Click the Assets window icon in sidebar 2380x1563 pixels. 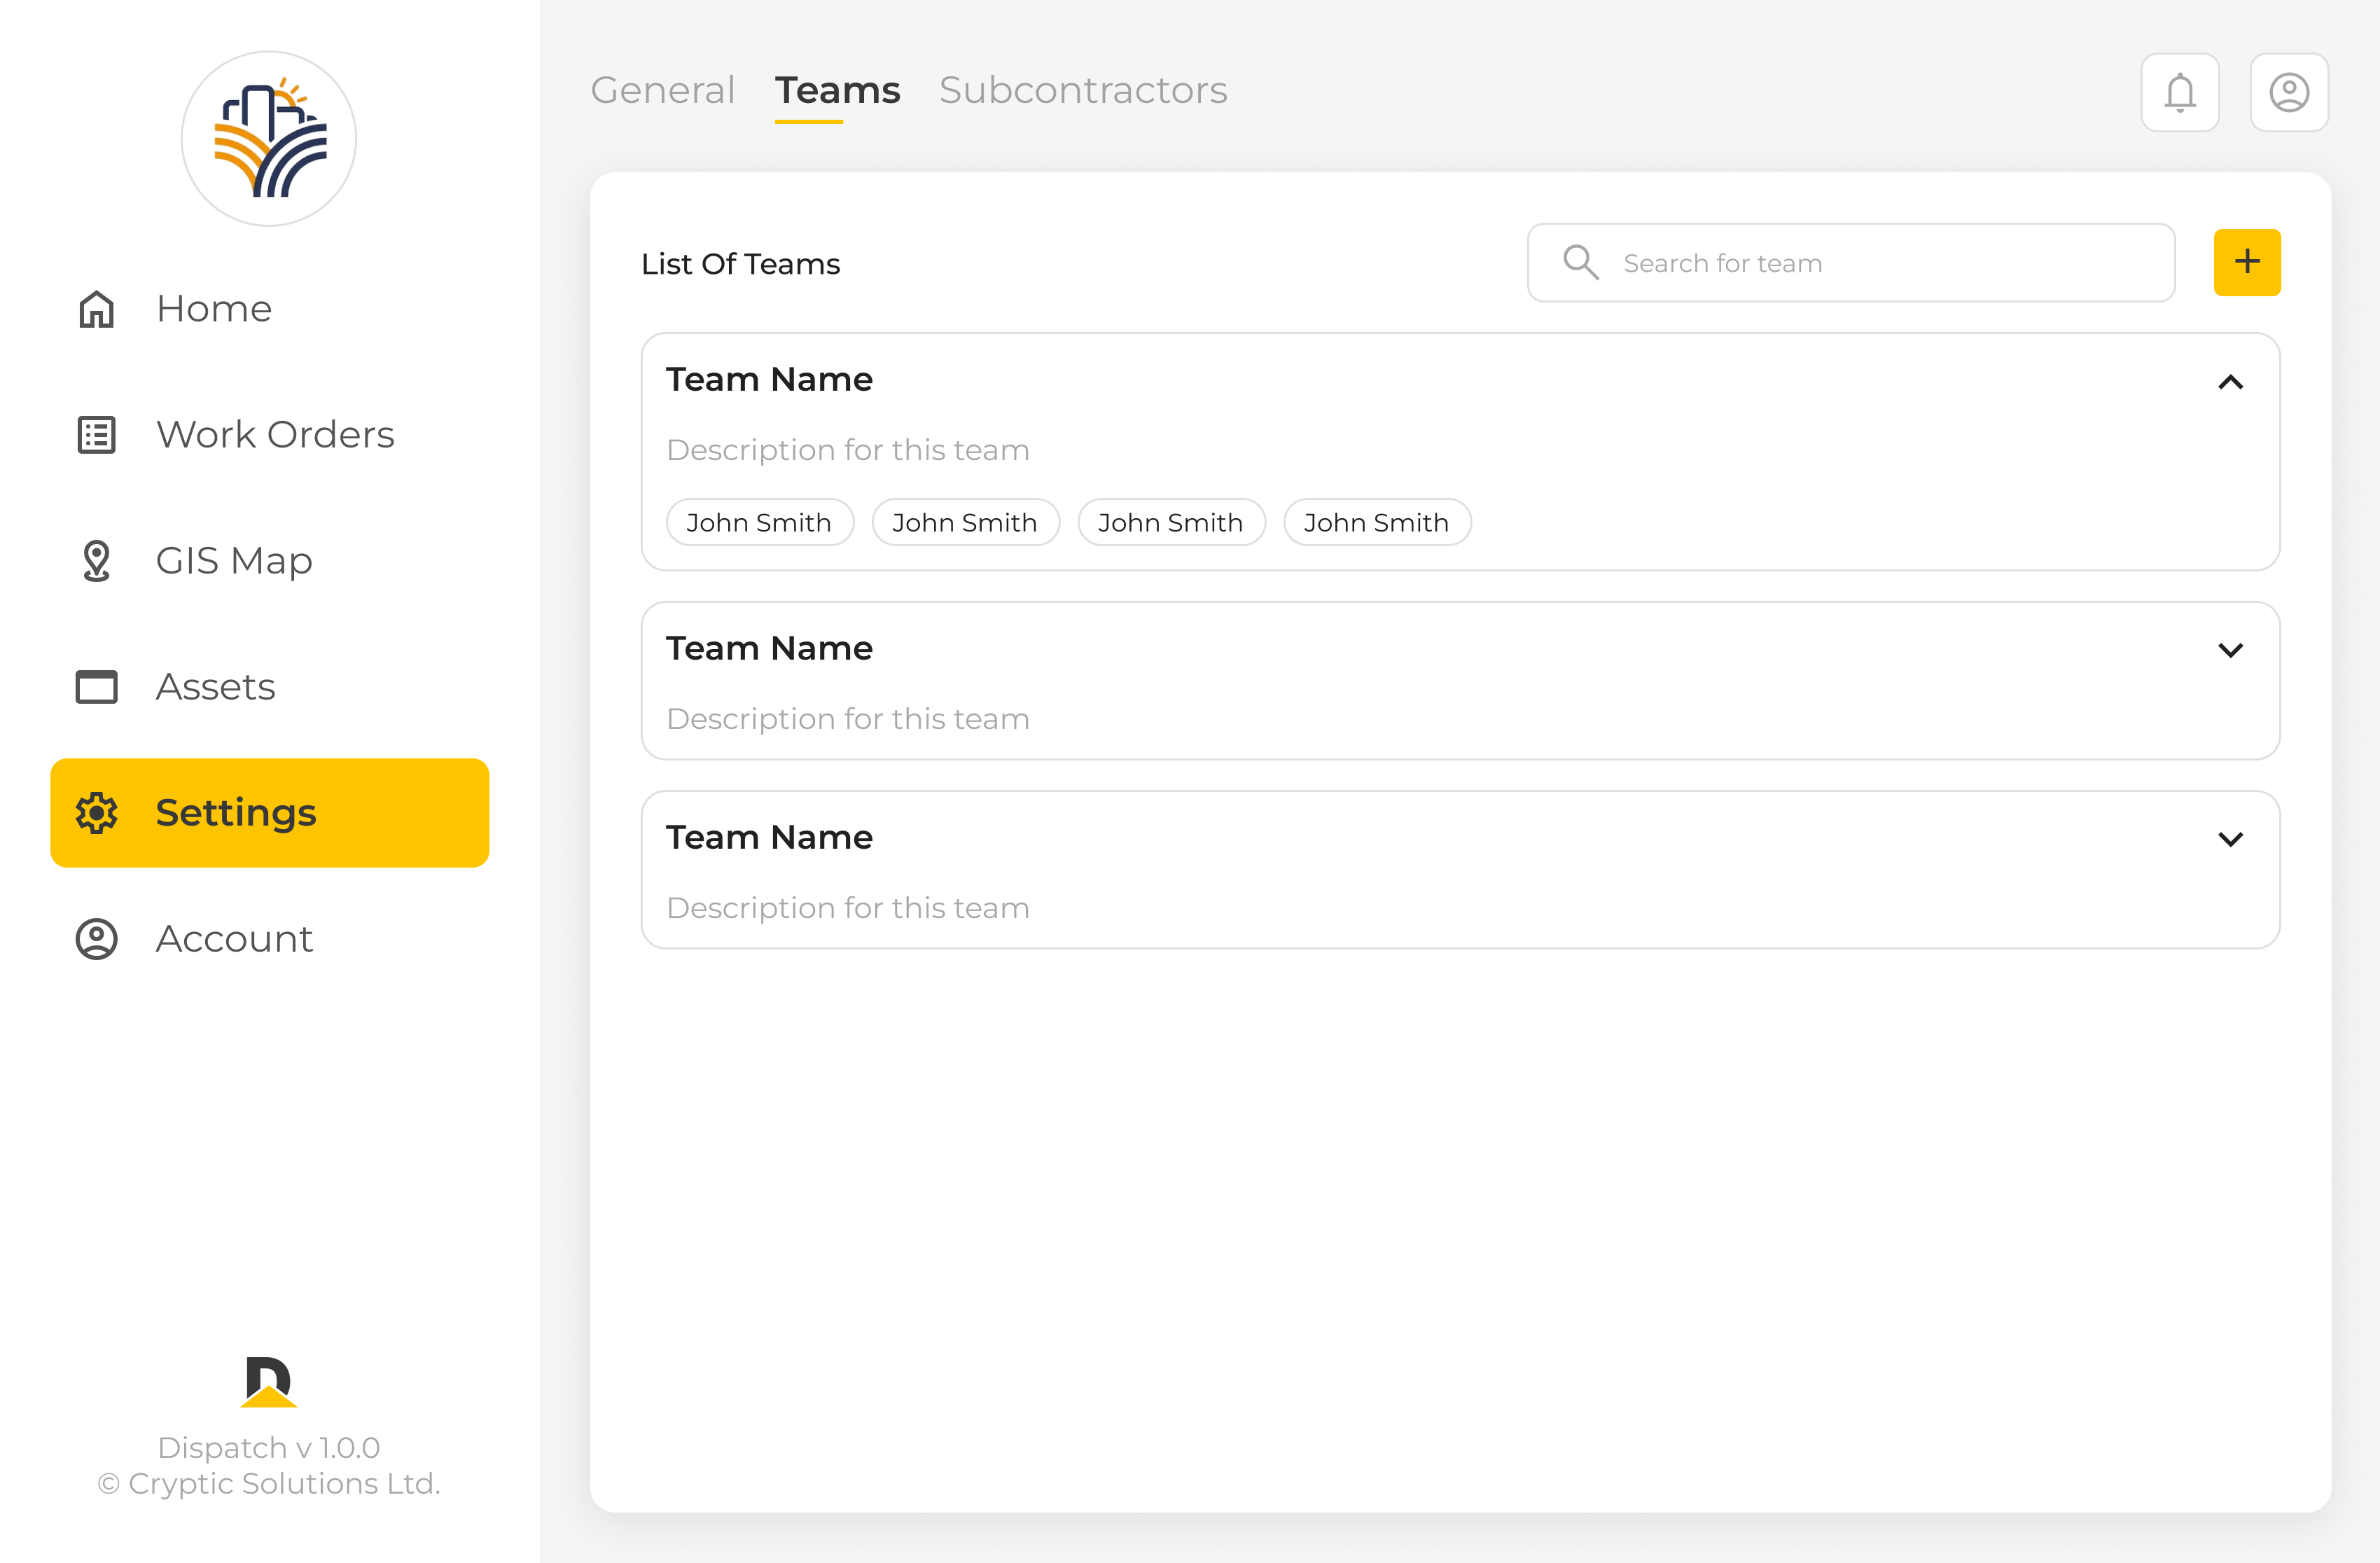coord(97,687)
